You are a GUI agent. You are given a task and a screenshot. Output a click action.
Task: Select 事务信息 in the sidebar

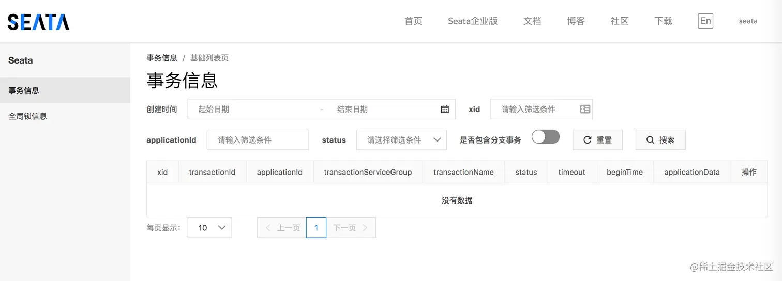(65, 90)
